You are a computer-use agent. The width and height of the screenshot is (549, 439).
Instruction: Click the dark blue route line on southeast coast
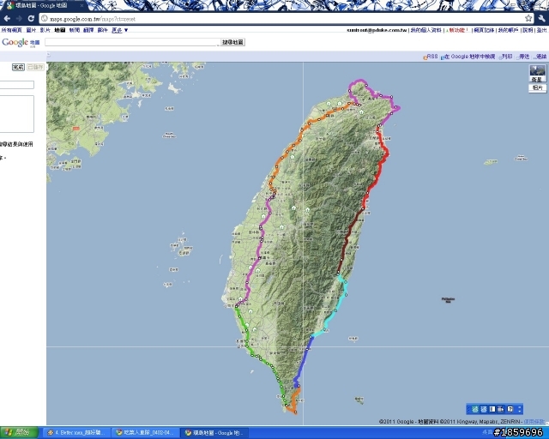point(303,363)
